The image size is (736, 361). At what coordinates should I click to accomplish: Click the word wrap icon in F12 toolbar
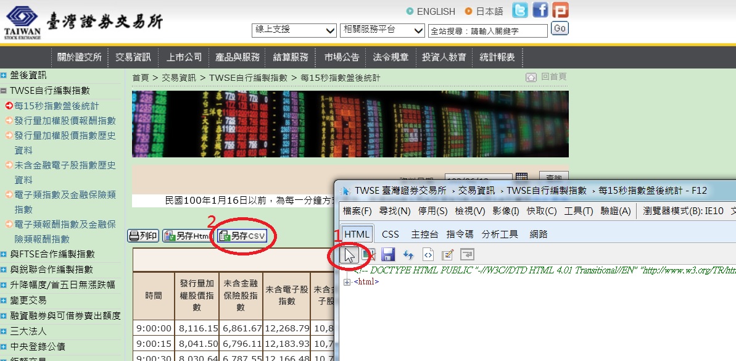(468, 255)
